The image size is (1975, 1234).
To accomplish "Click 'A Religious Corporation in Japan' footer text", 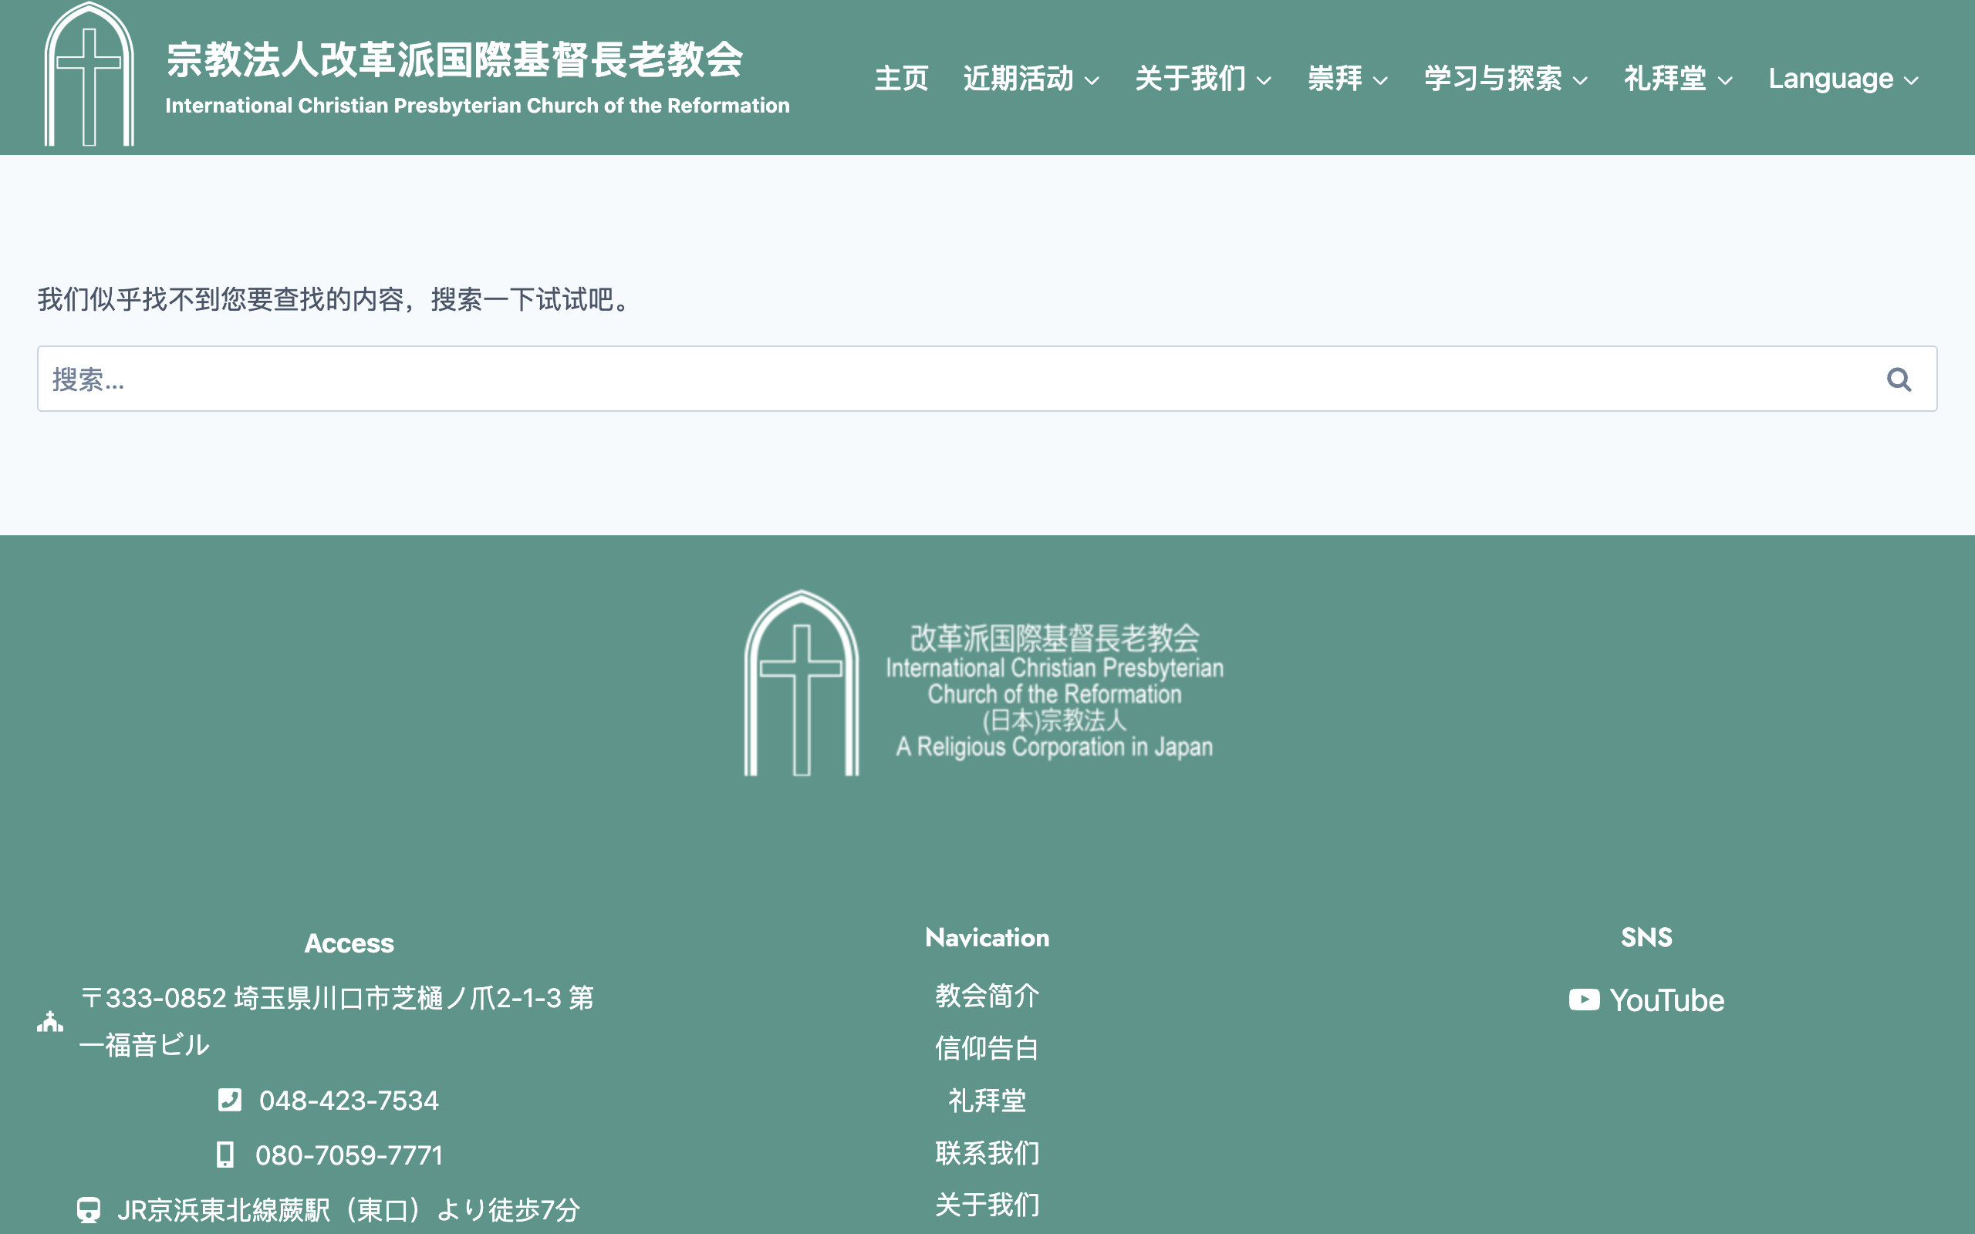I will (1055, 747).
